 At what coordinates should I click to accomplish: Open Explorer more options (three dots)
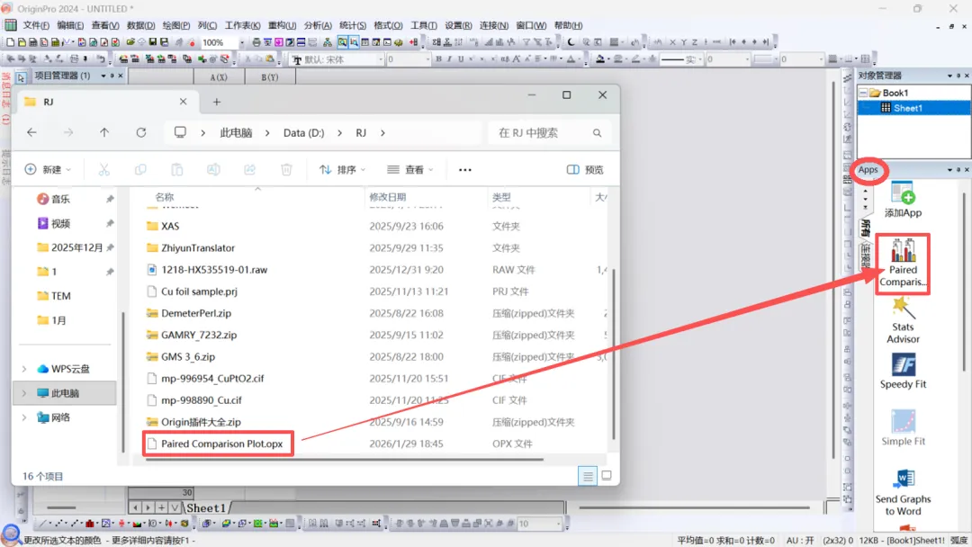point(465,170)
